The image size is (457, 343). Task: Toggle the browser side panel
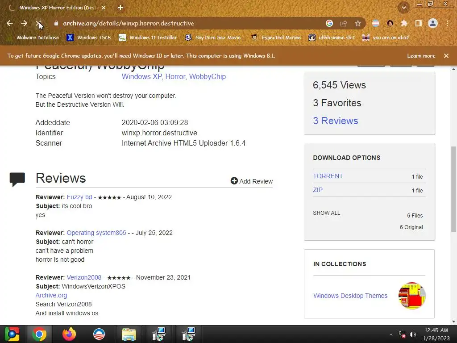(x=419, y=23)
